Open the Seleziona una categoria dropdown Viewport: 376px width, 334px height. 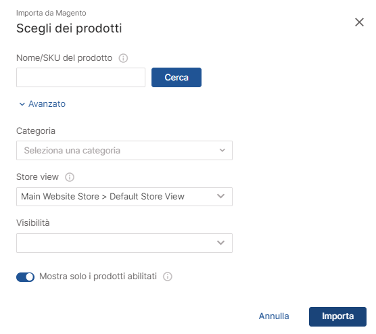[x=124, y=150]
